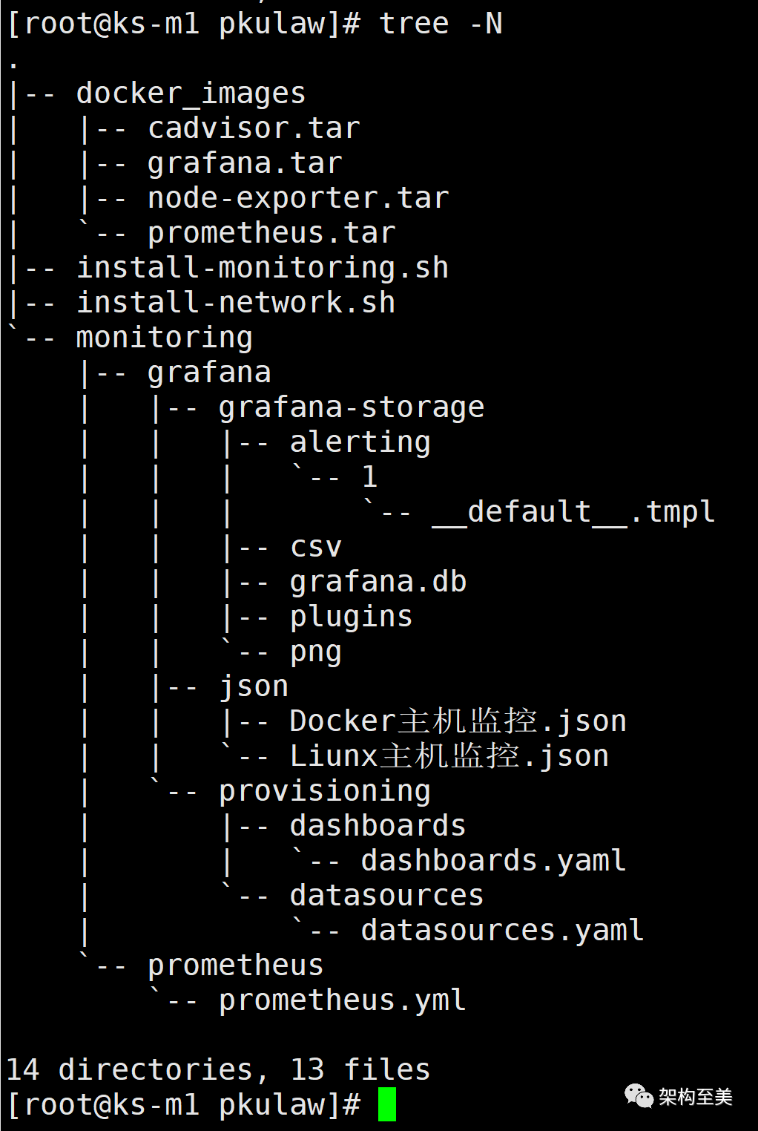Click the Docker主机监控.json file

tap(458, 721)
